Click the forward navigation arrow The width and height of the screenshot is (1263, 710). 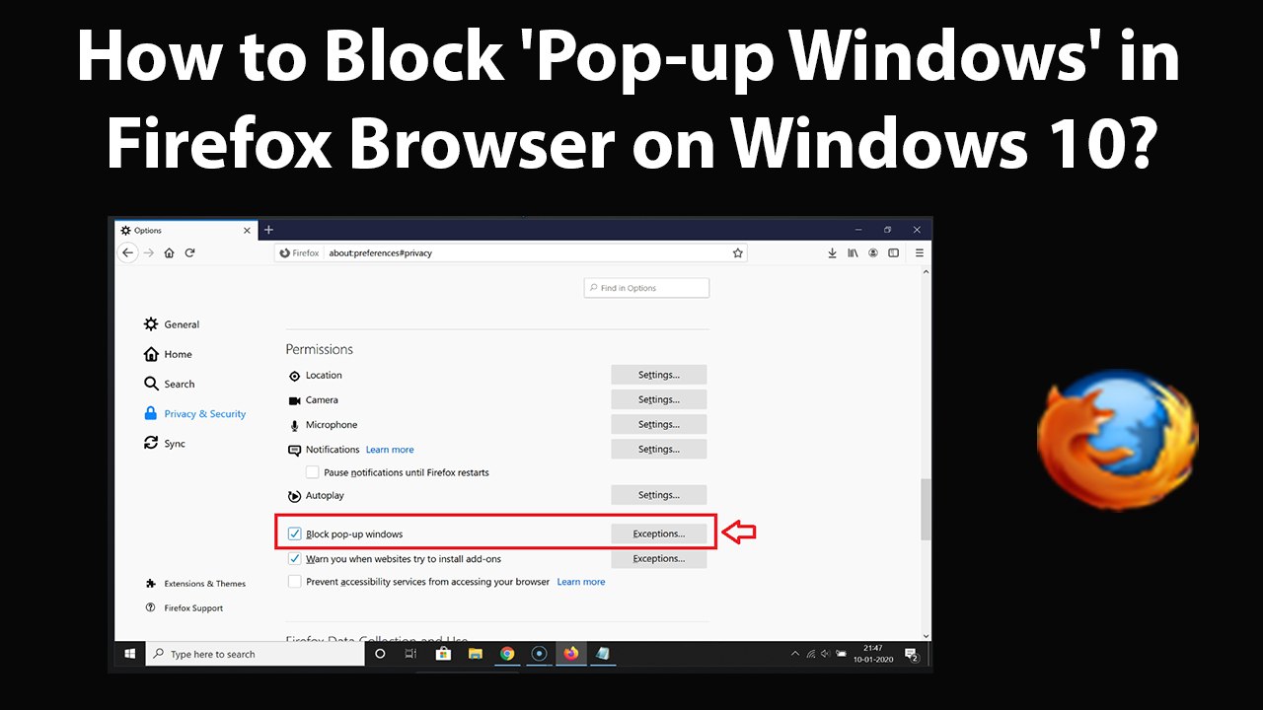149,252
